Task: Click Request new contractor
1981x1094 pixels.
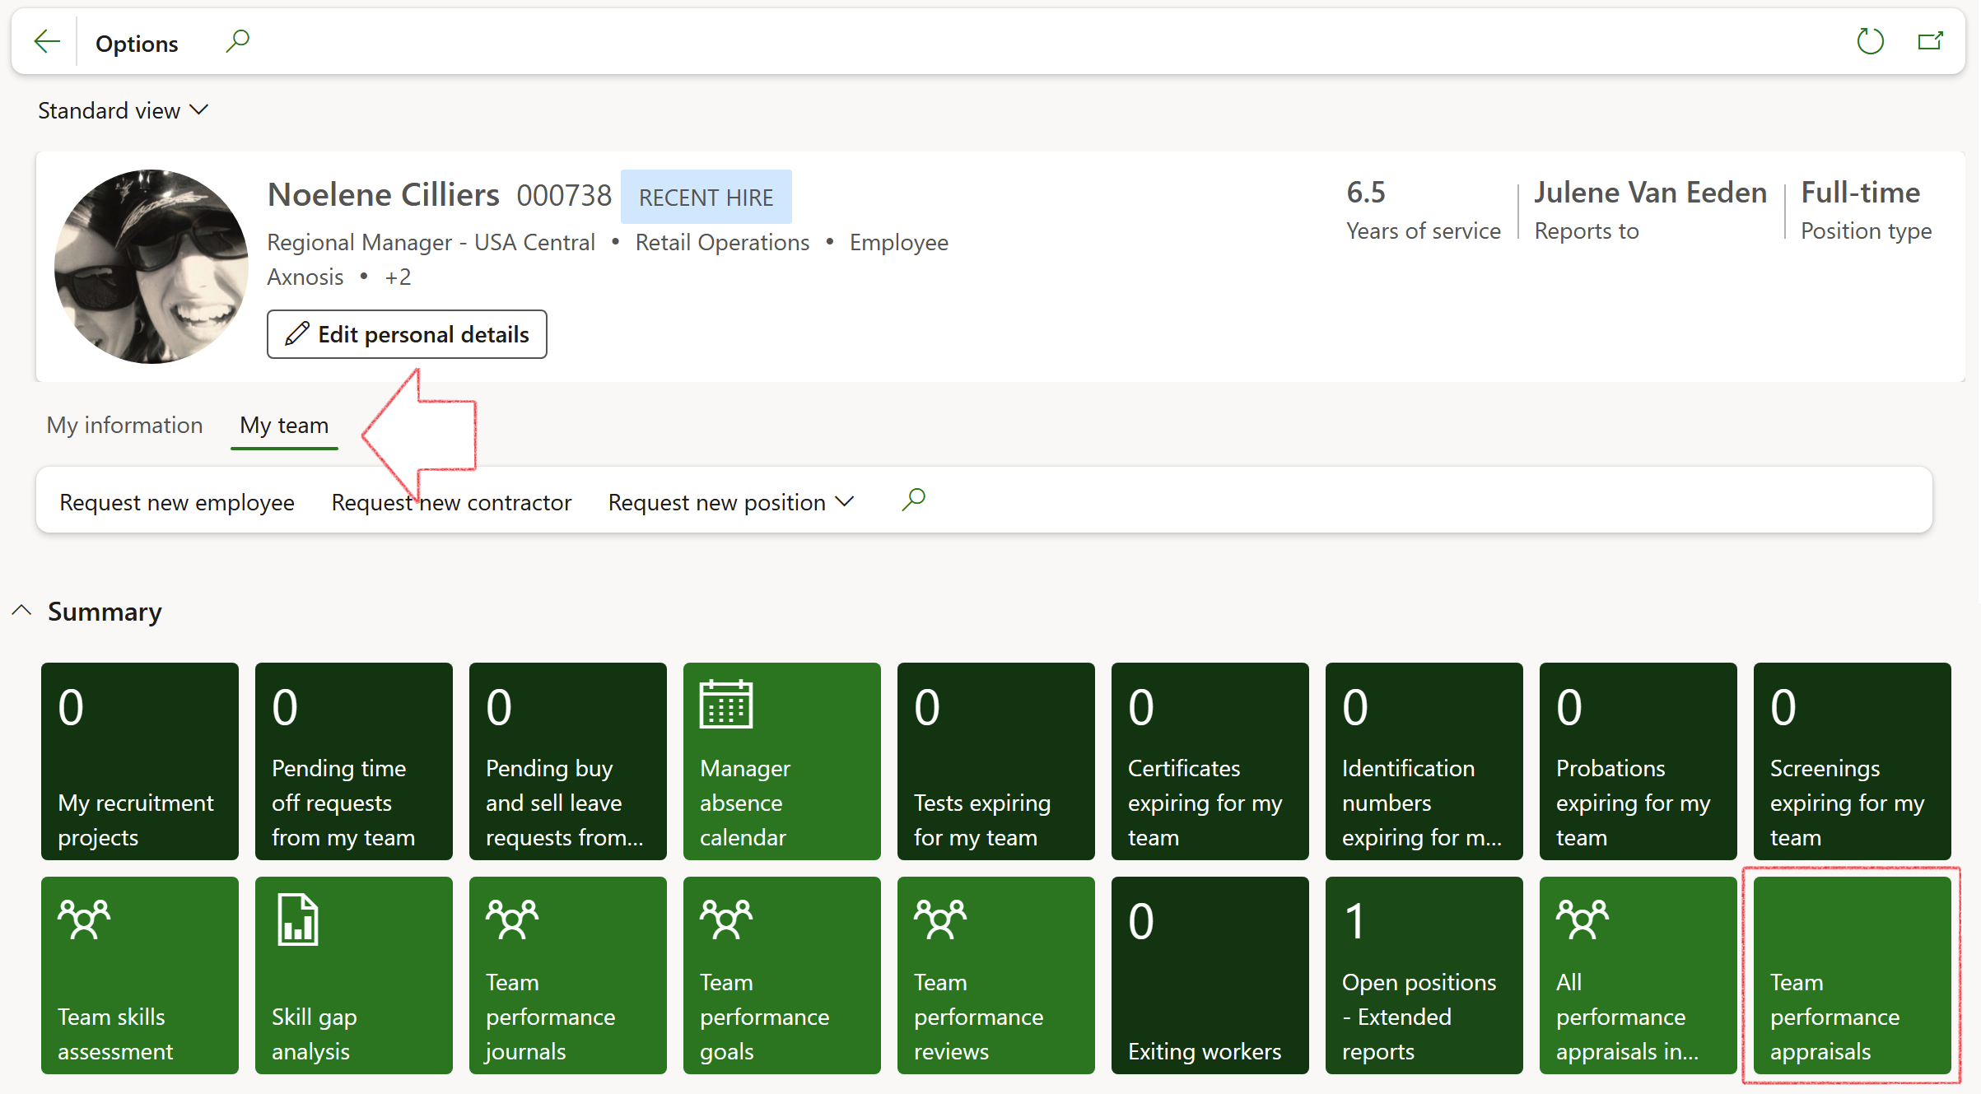Action: pos(451,502)
